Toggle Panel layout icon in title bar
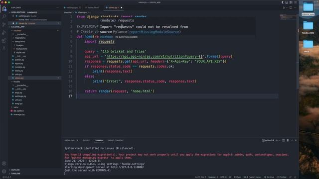The height and width of the screenshot is (179, 319). pyautogui.click(x=287, y=2)
